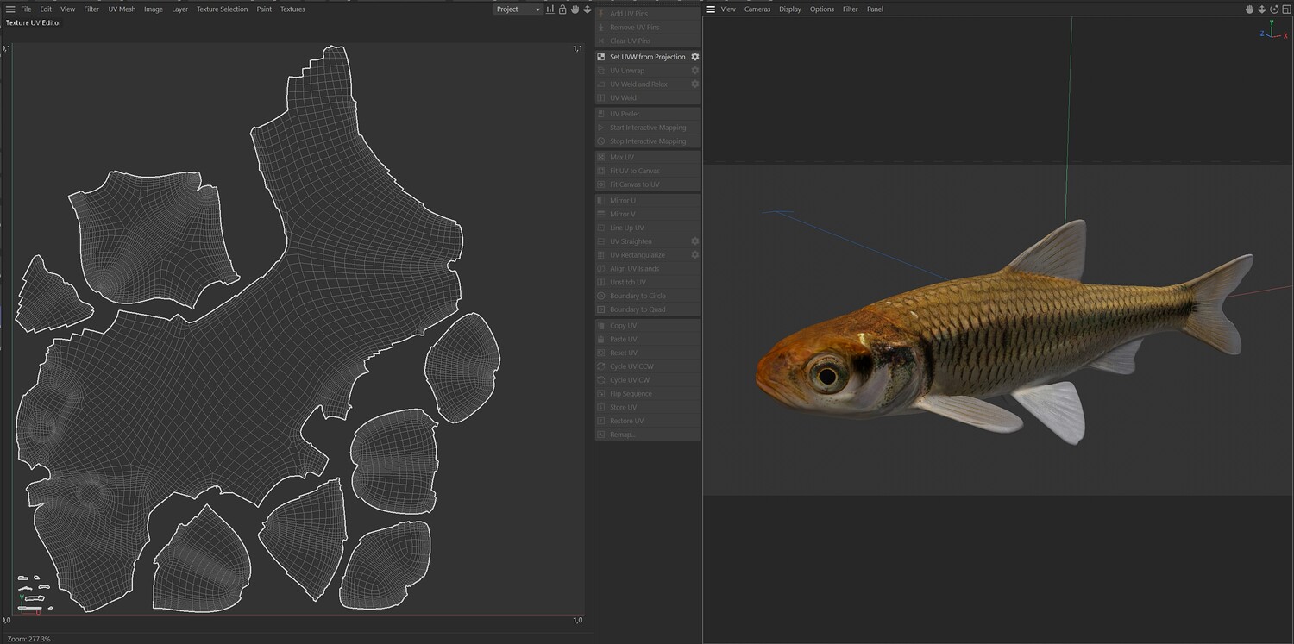
Task: Click the Fit UV to Canvas icon
Action: click(x=601, y=171)
